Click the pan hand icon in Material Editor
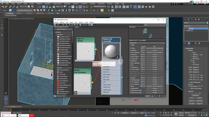Image resolution: width=209 pixels, height=117 pixels. pos(152,96)
